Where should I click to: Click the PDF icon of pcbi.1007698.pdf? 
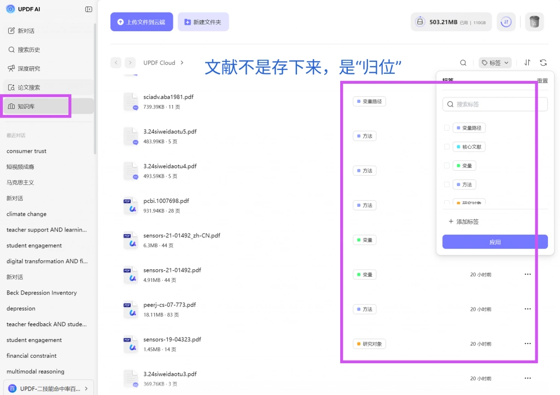pos(131,206)
